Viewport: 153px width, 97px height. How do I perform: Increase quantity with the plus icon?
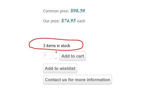coord(56,52)
